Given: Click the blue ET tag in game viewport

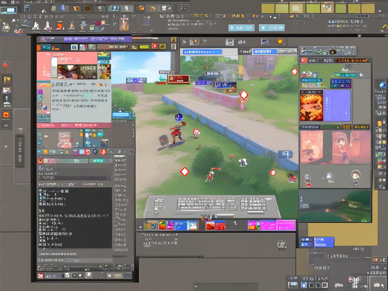Looking at the screenshot, I should click(285, 154).
